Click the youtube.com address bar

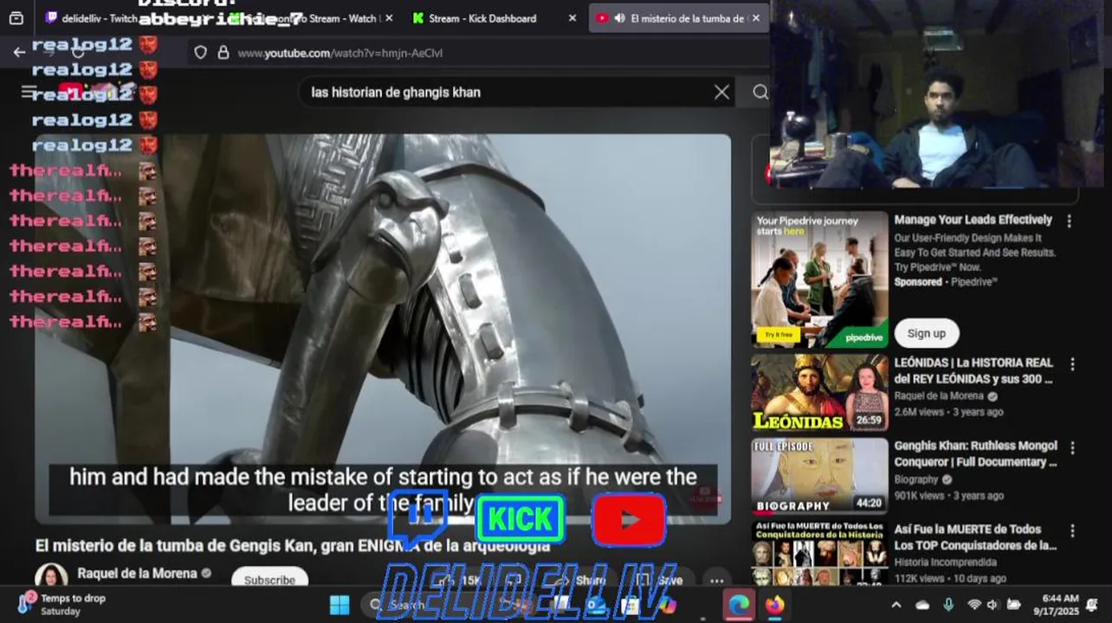(476, 53)
